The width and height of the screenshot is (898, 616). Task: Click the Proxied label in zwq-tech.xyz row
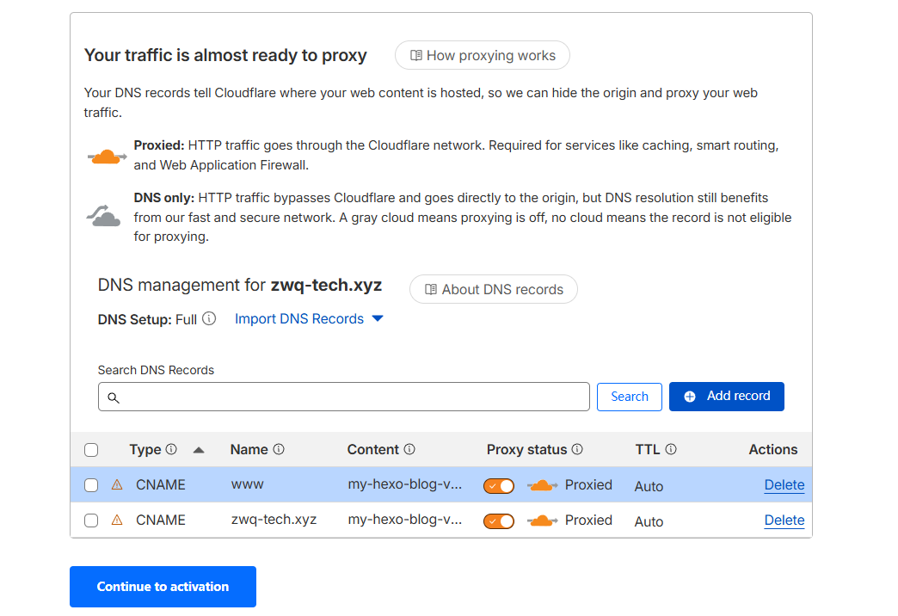pos(588,520)
